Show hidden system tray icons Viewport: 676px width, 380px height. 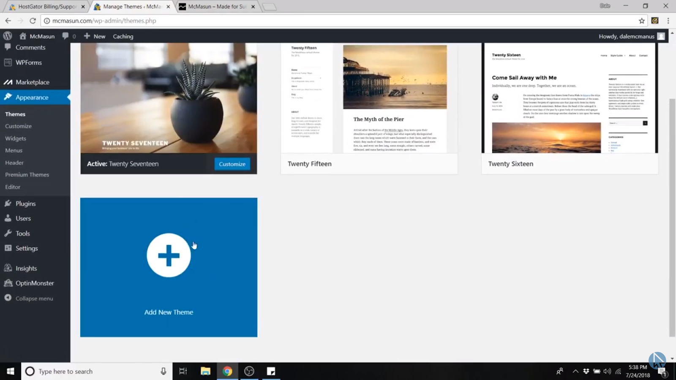pos(575,371)
